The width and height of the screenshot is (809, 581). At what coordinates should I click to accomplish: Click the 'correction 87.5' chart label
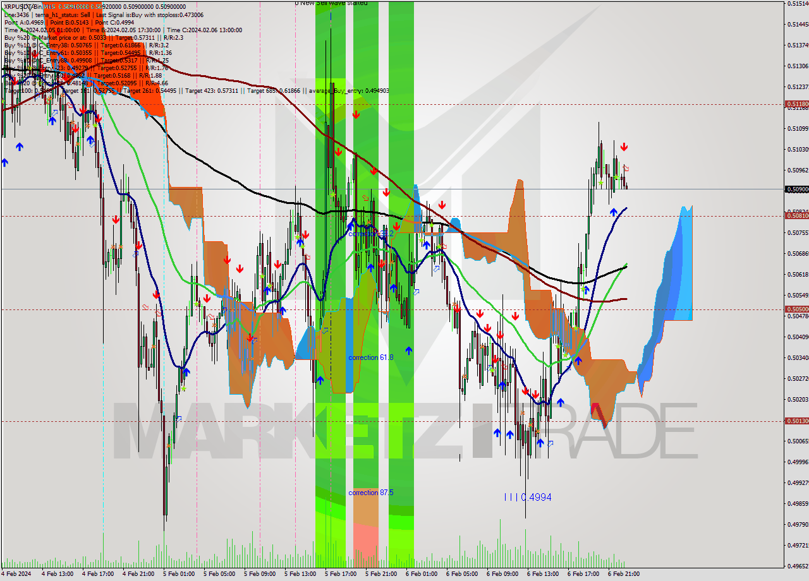pos(371,493)
